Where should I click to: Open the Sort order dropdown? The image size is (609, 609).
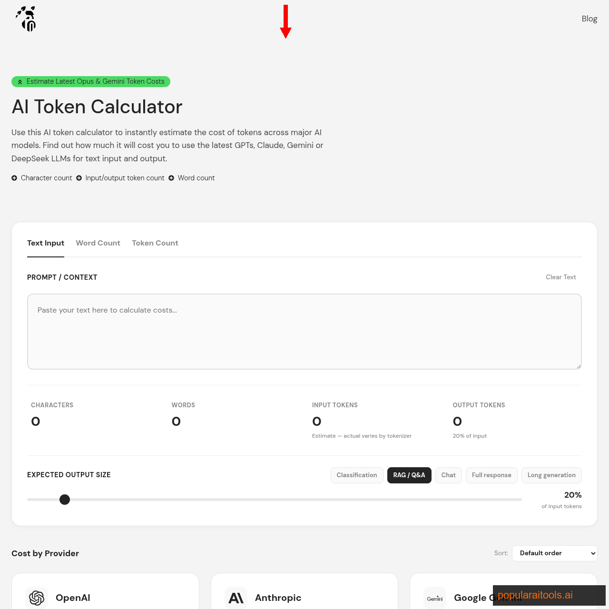pos(554,553)
